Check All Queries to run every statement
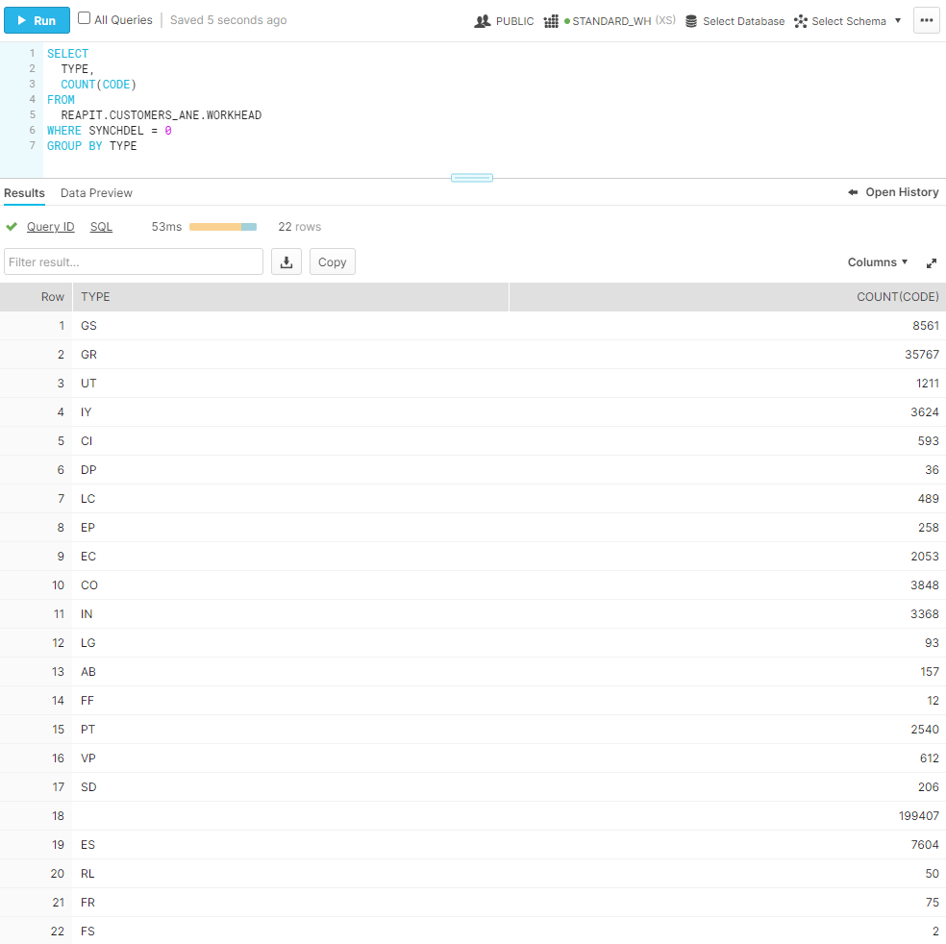Screen dimensions: 946x944 point(83,20)
